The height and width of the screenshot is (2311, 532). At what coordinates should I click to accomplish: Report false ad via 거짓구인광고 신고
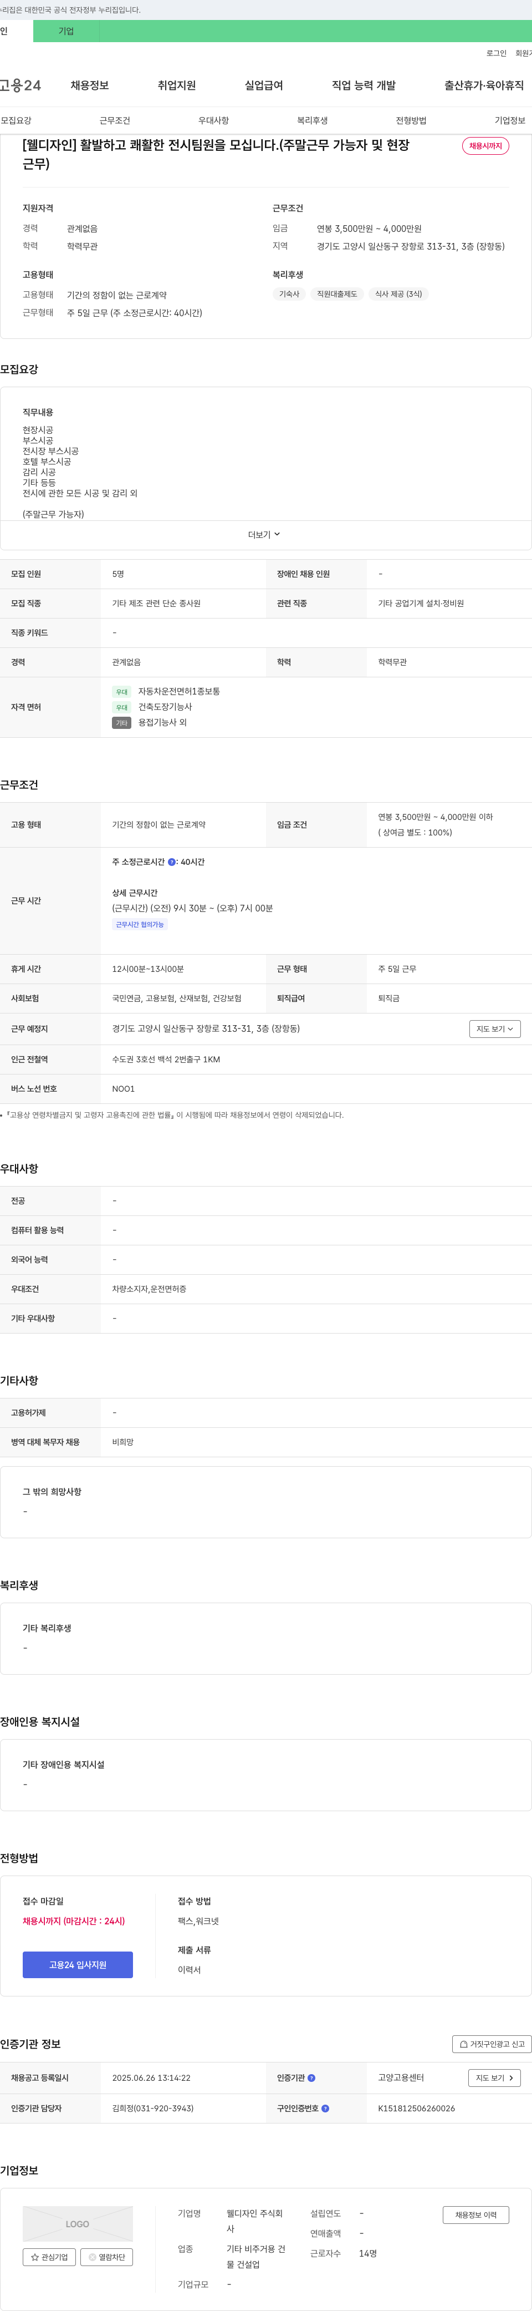pyautogui.click(x=492, y=2044)
